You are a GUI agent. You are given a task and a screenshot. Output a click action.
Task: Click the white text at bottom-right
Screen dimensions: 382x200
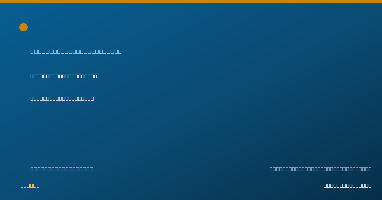click(348, 185)
